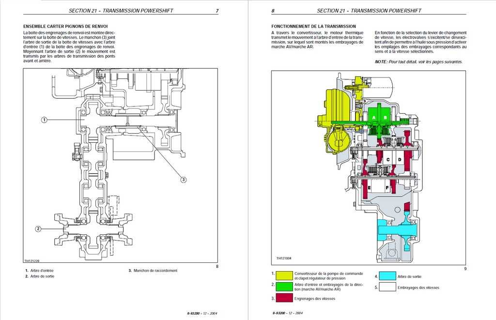Click clutch label E in colored diagram
Viewport: 496px width, 320px height.
[369, 188]
